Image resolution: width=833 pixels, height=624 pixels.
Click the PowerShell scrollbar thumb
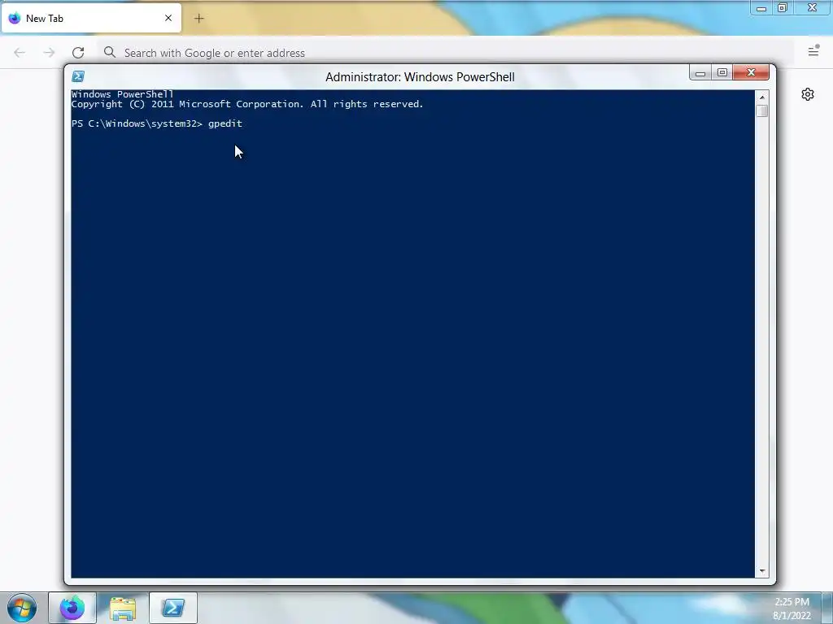click(761, 110)
